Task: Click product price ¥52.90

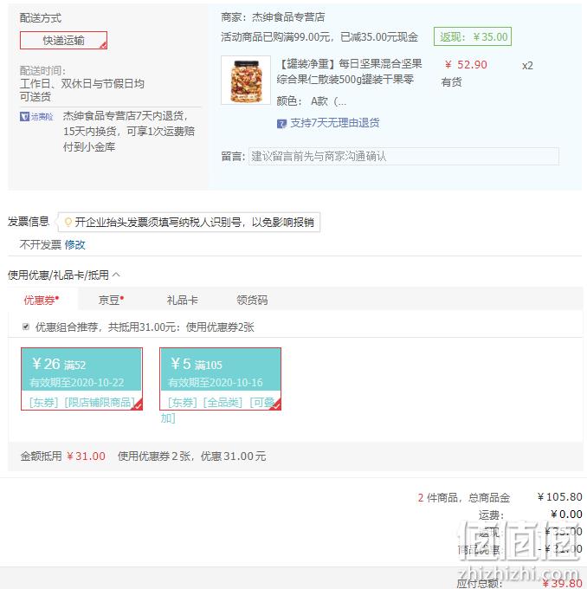Action: coord(466,65)
